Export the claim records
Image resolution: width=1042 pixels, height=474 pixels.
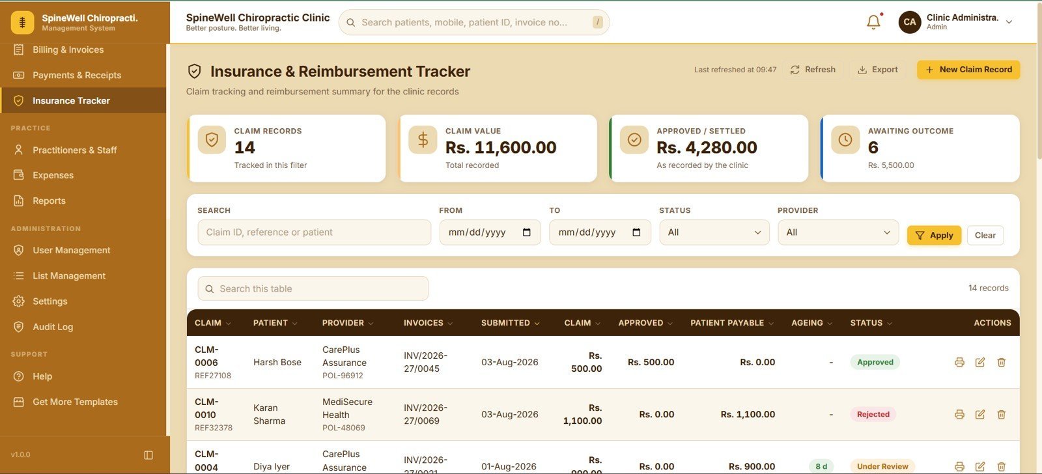coord(878,70)
